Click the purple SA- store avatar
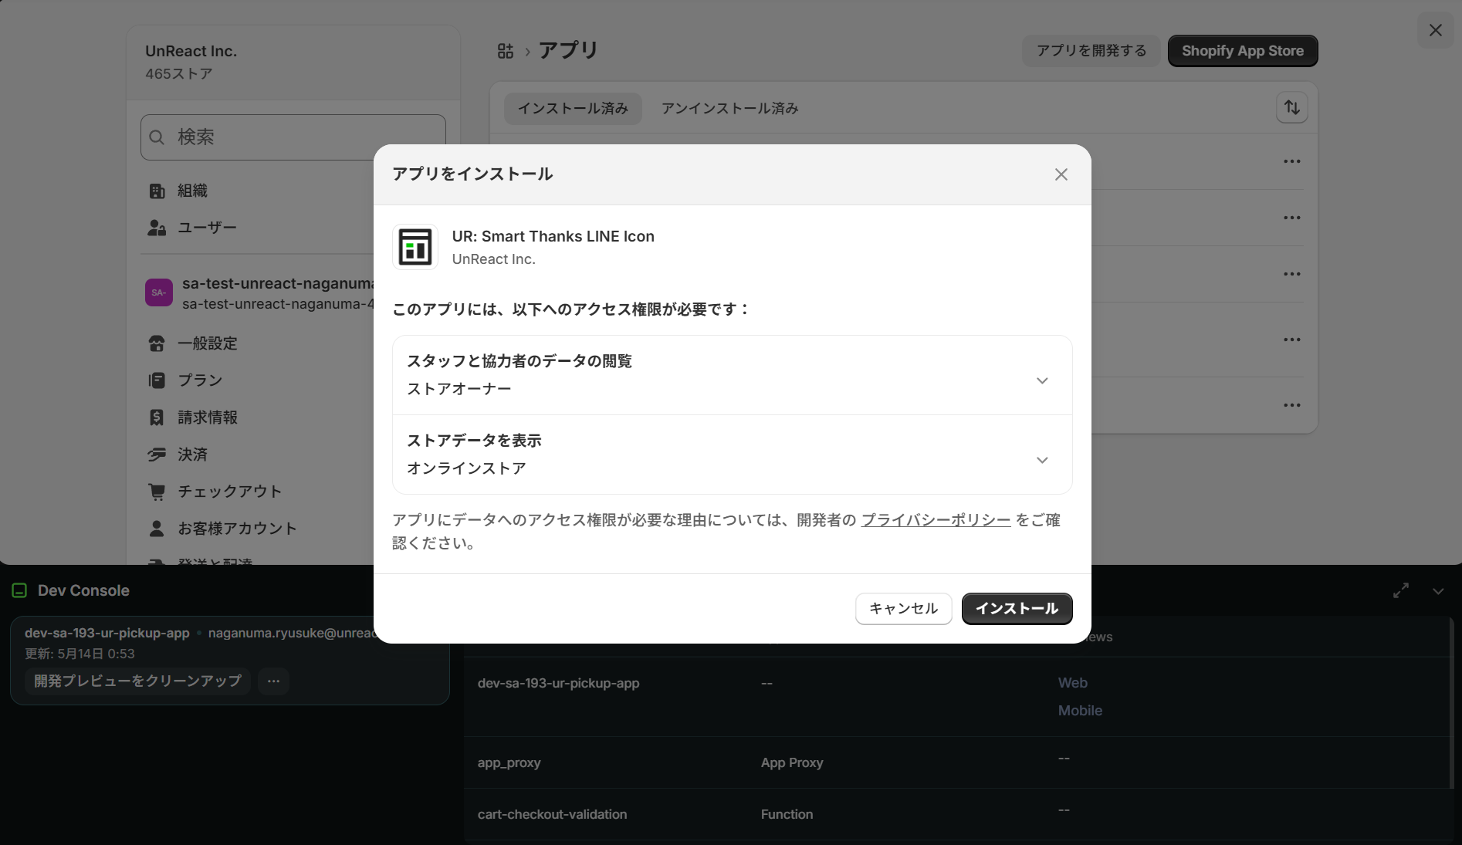The height and width of the screenshot is (845, 1462). 159,292
